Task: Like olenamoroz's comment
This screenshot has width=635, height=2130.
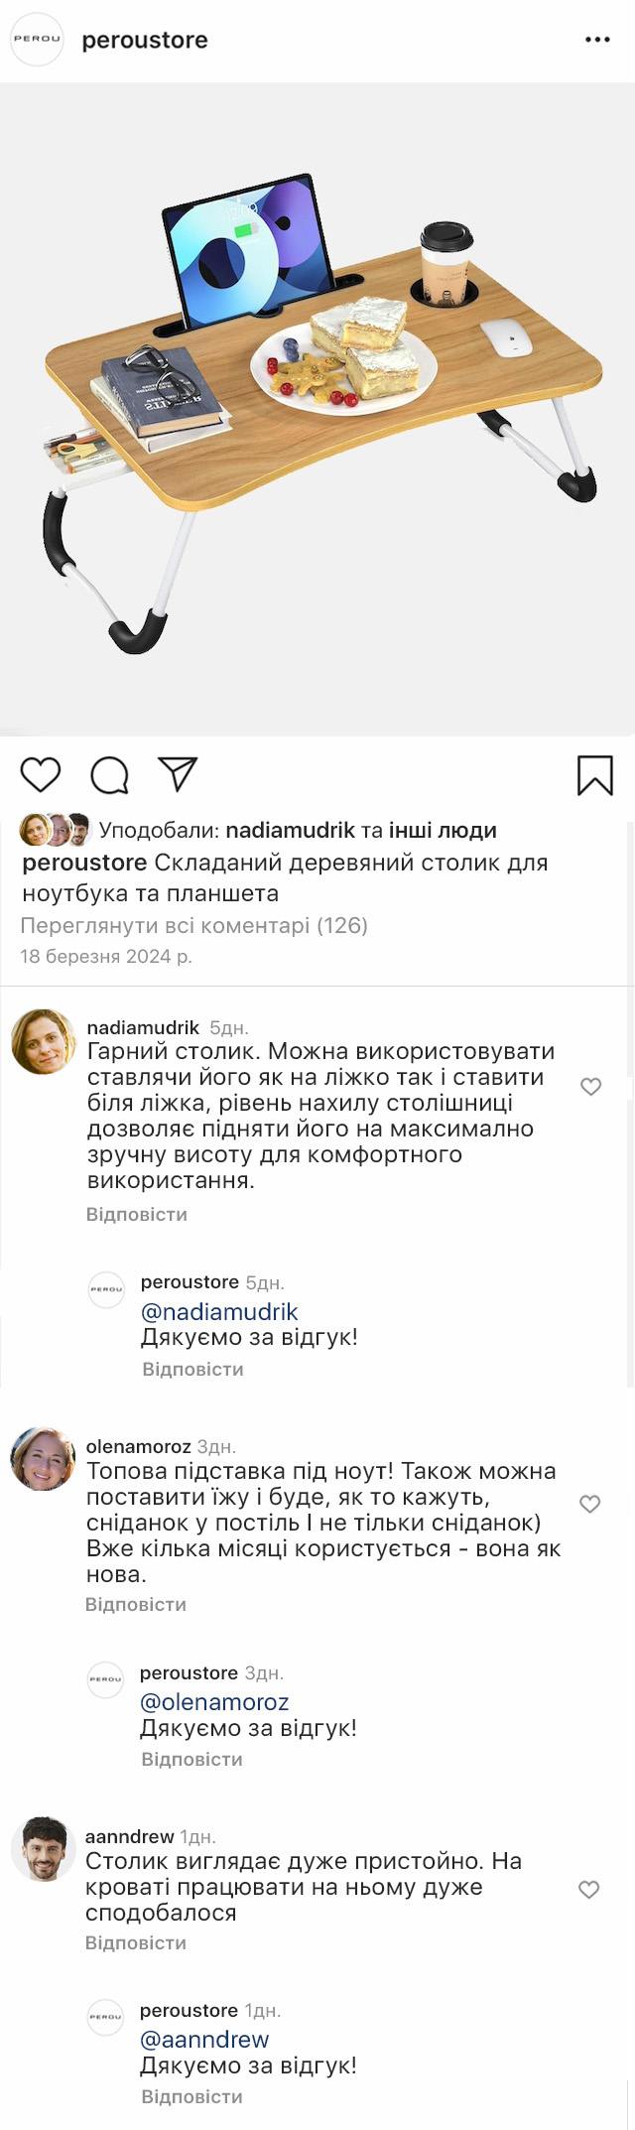Action: 590,1504
